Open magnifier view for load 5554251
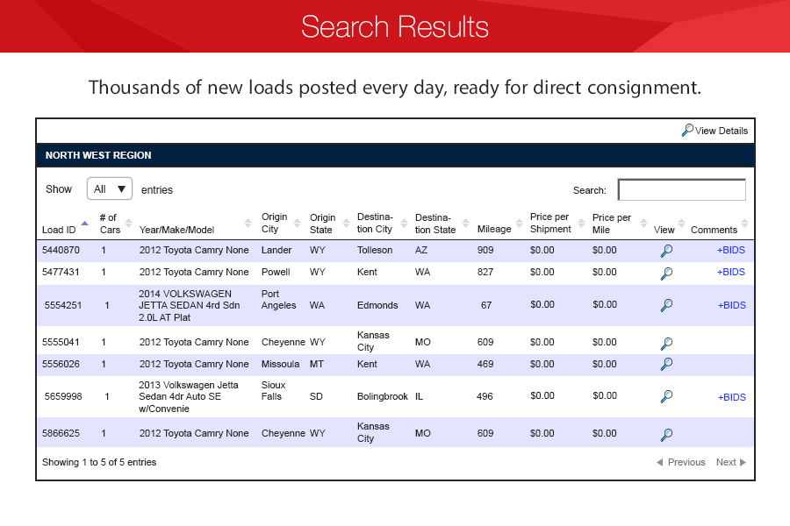The height and width of the screenshot is (526, 790). pos(666,305)
